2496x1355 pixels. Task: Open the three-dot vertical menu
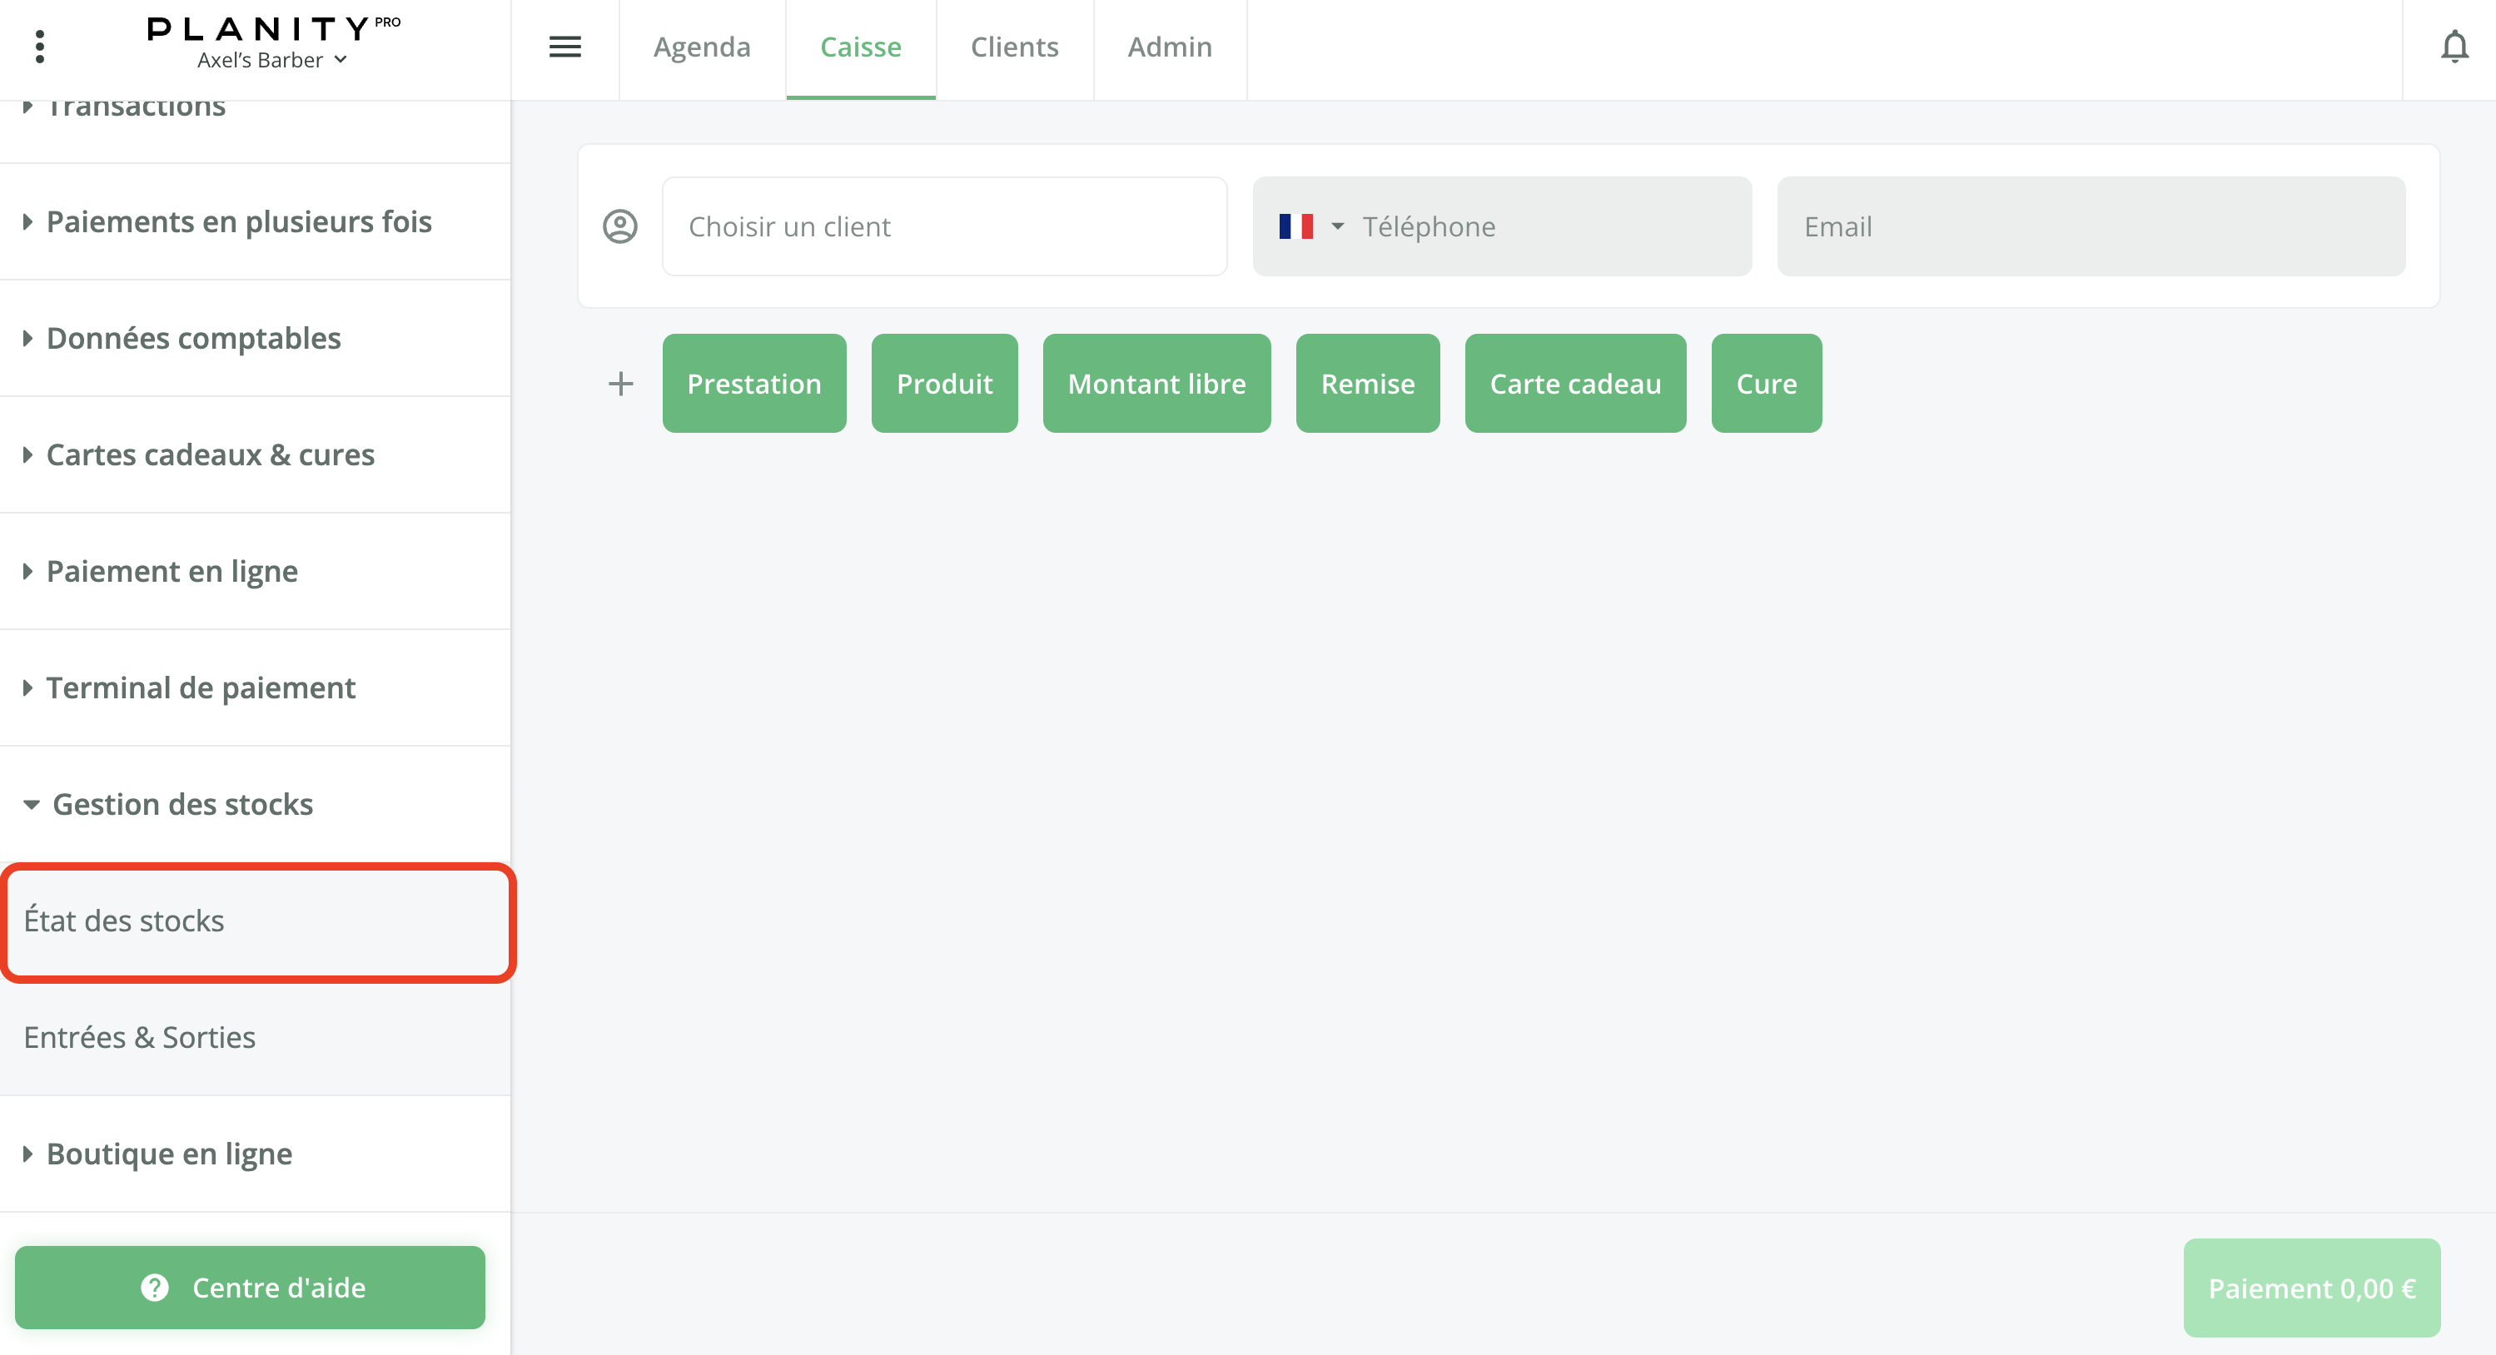click(x=40, y=47)
